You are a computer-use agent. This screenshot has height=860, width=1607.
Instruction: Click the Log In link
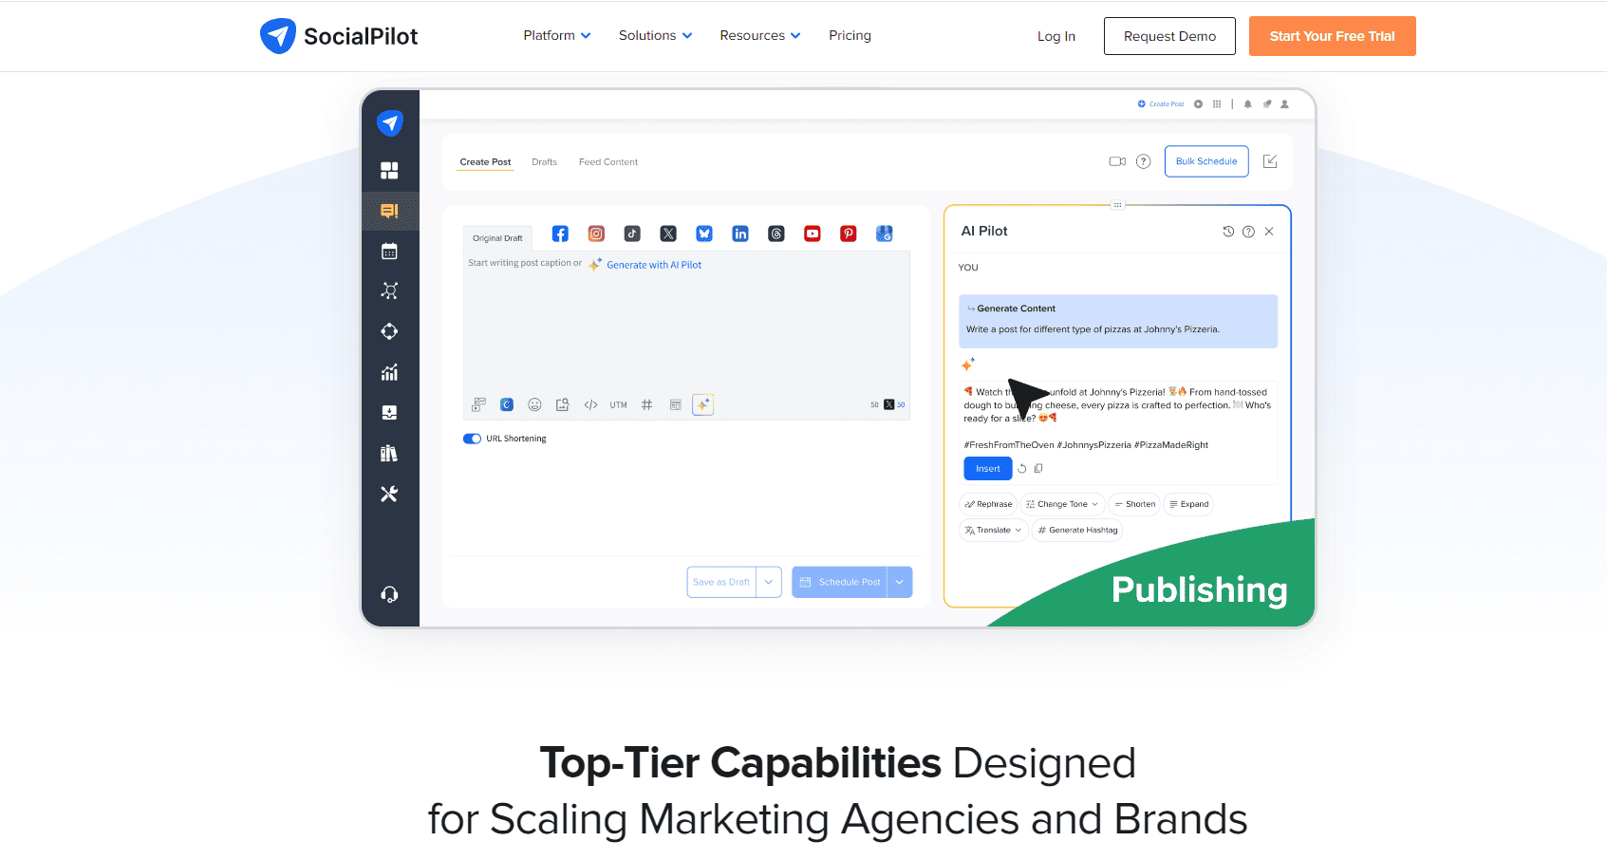(x=1056, y=36)
